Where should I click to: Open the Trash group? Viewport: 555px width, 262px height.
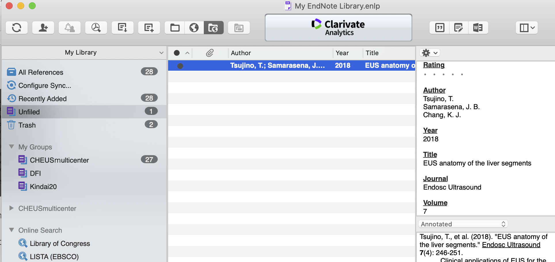(x=84, y=125)
